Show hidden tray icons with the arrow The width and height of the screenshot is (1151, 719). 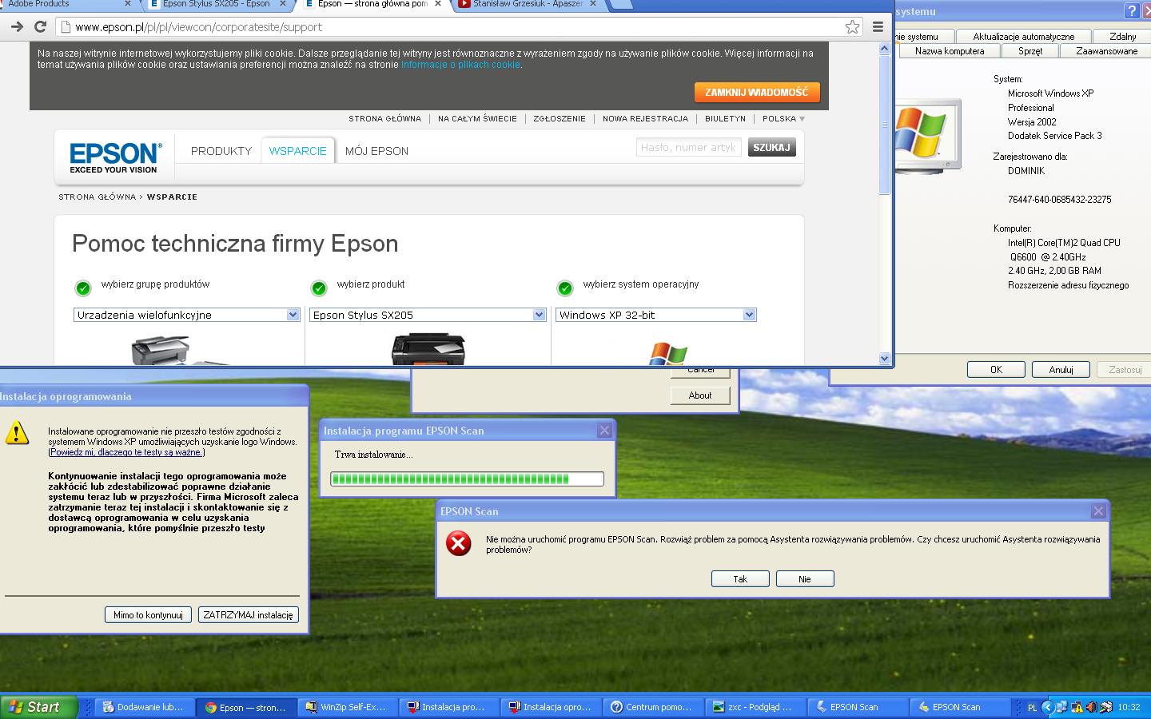(x=1047, y=707)
